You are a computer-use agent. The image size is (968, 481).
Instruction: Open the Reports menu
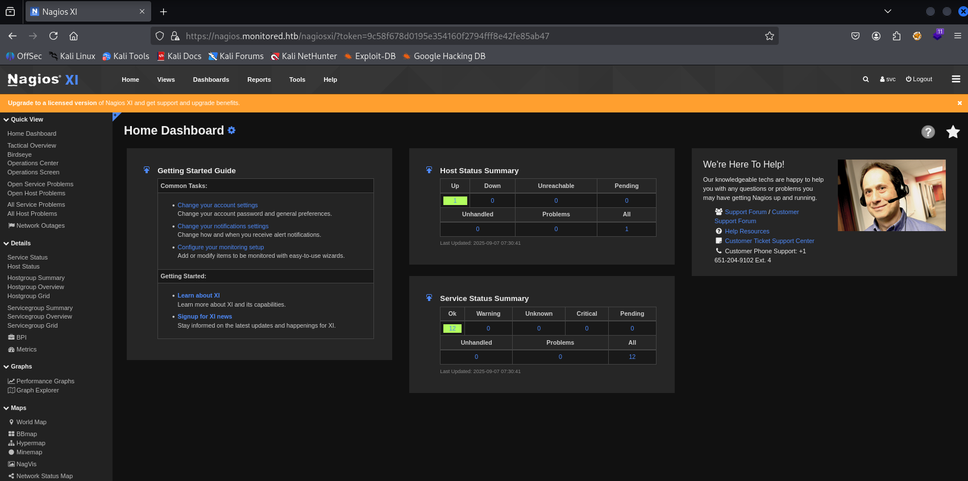pyautogui.click(x=259, y=80)
